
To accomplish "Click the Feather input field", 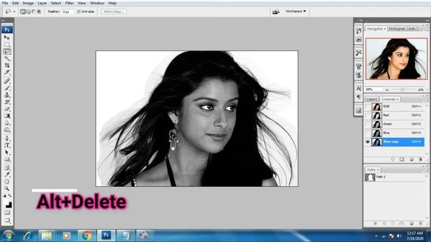I will 67,11.
